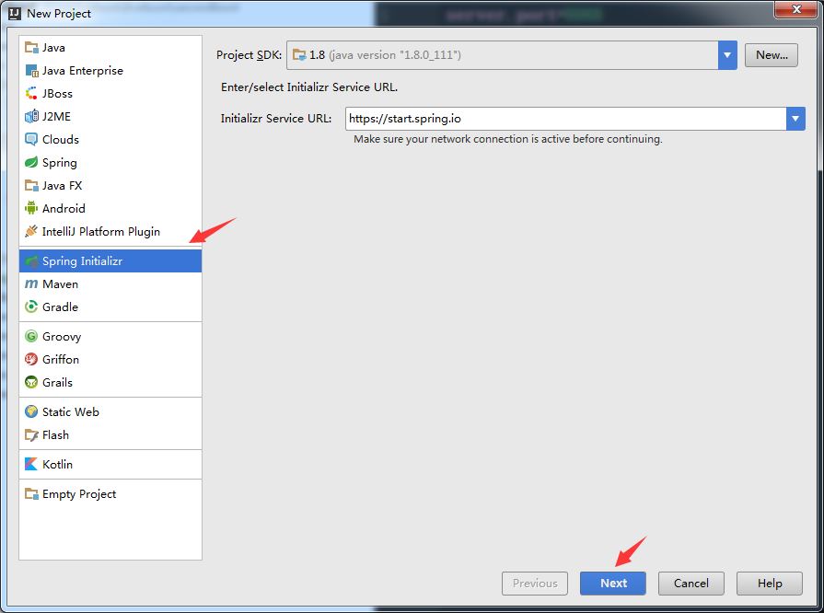The height and width of the screenshot is (613, 824).
Task: Select the Static Web label
Action: [70, 411]
